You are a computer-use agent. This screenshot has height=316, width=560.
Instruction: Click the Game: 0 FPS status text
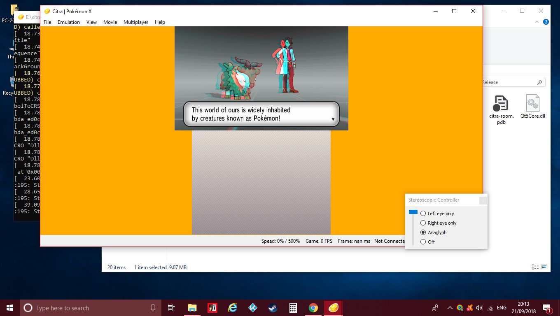(319, 241)
